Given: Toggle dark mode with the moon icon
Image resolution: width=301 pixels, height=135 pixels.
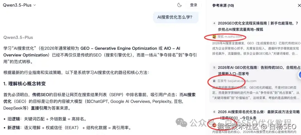Looking at the screenshot, I should (179, 5).
